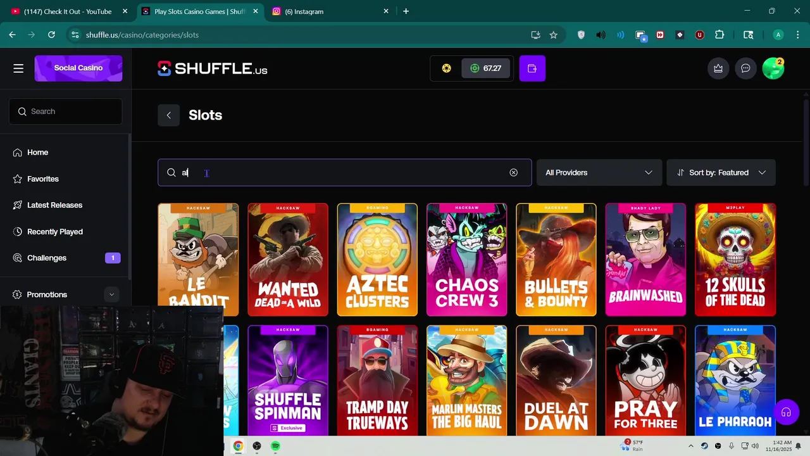This screenshot has width=810, height=456.
Task: Select the 67.27 green coin balance
Action: (486, 68)
